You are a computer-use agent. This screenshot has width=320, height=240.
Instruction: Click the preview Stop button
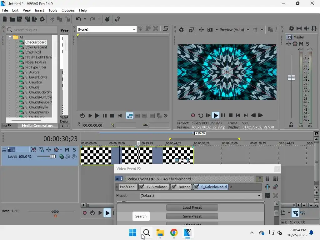[x=230, y=115]
